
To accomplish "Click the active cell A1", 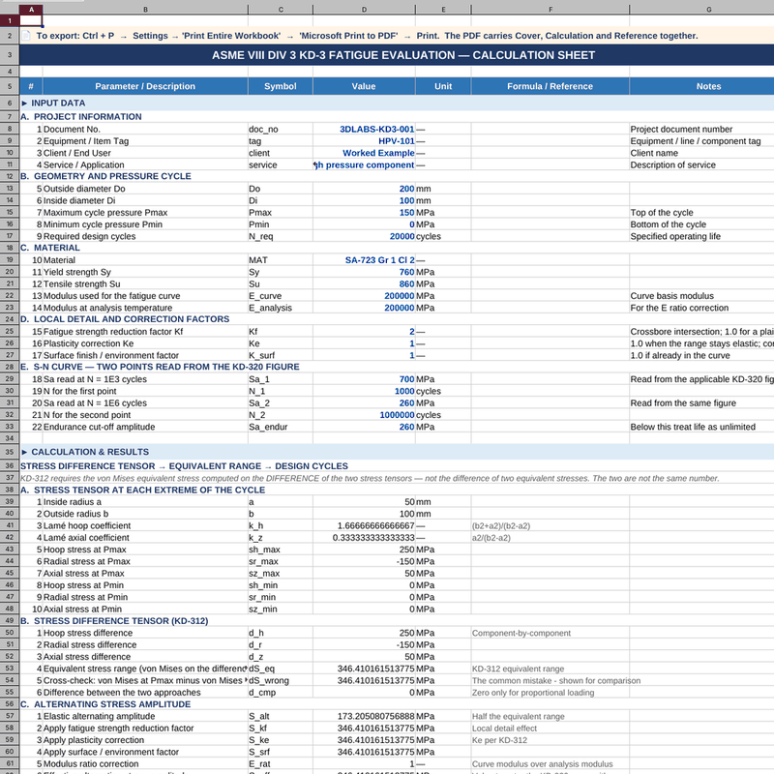I will 31,20.
